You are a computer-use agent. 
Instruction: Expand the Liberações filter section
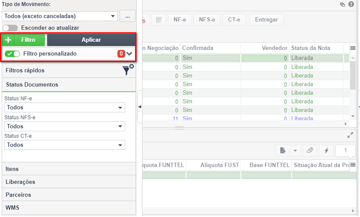(69, 182)
